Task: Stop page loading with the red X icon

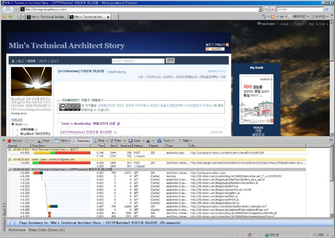Action: coord(272,9)
